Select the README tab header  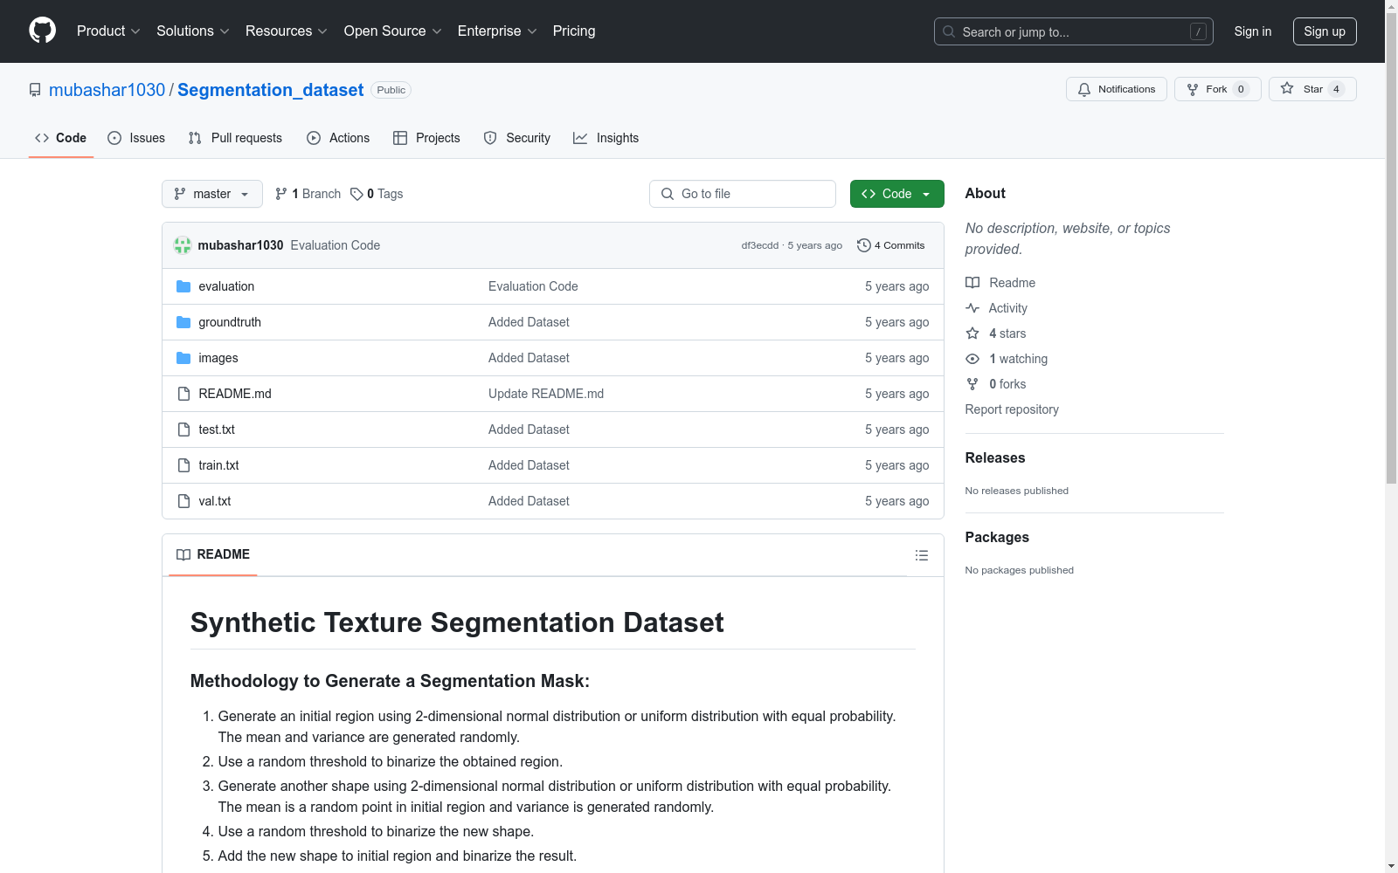pyautogui.click(x=213, y=554)
